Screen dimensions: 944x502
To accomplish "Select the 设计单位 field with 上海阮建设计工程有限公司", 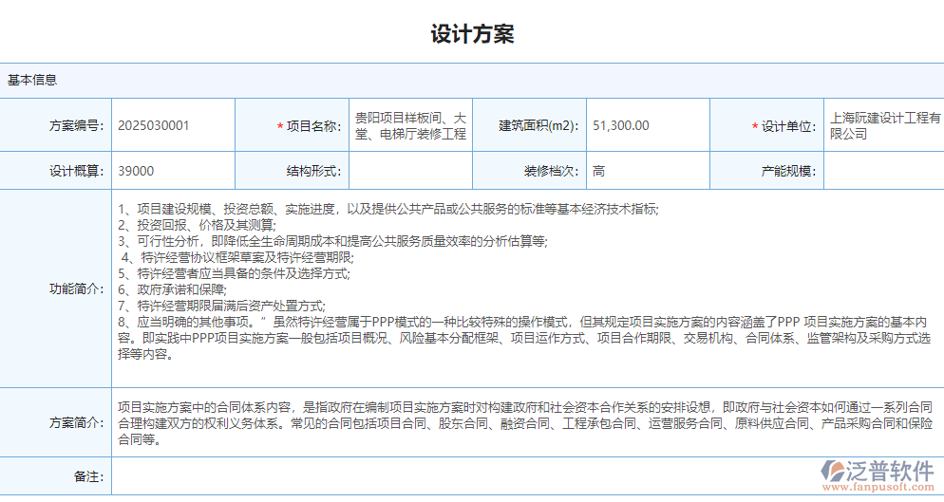I will point(883,125).
